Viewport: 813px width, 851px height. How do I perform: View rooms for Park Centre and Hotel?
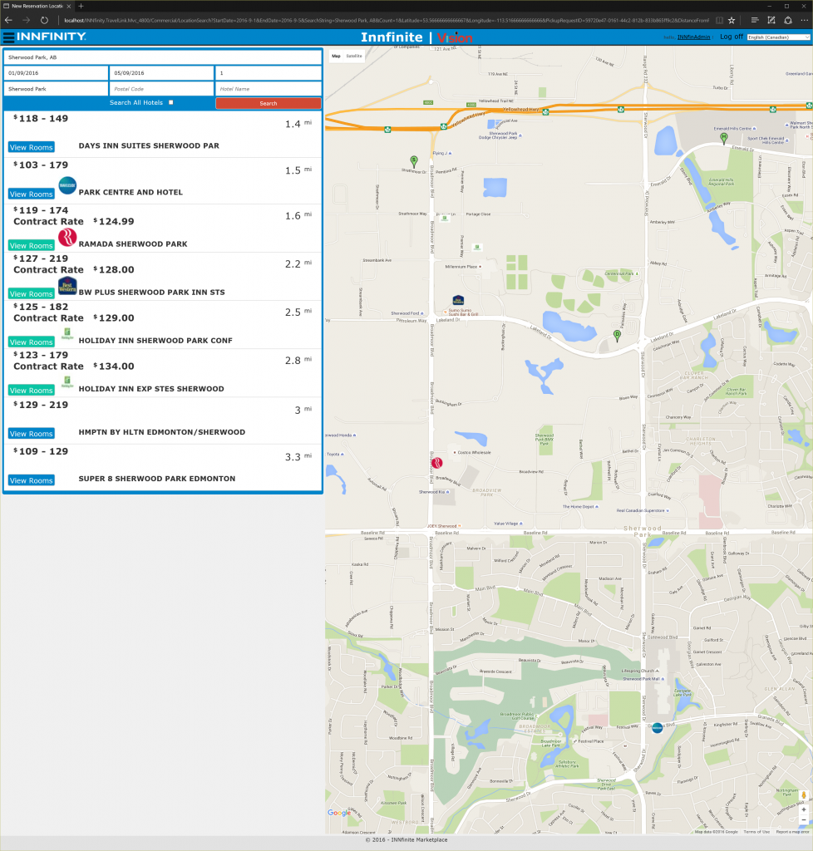point(32,194)
